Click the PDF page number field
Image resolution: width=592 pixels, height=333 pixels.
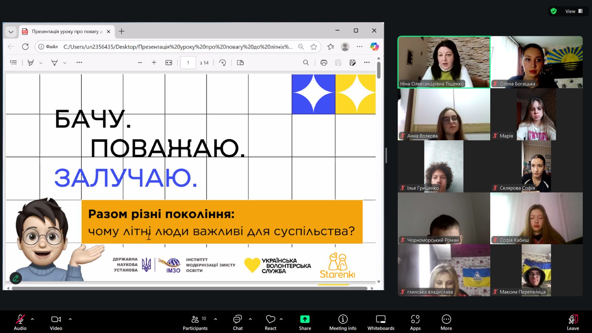188,63
